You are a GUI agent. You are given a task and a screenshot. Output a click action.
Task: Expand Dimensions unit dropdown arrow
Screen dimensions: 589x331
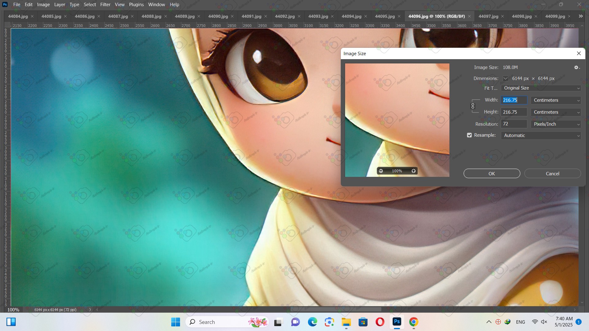click(x=505, y=78)
